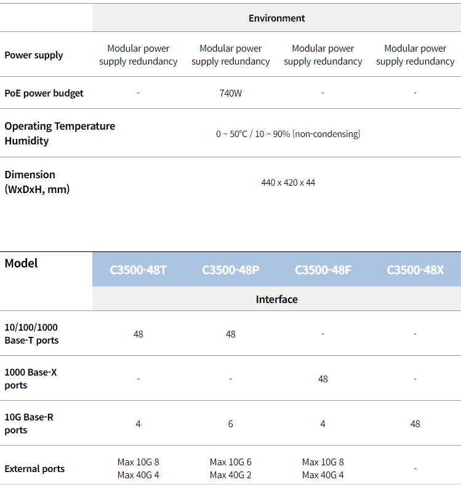Click 48 under C3500-48X 10G Base-R
461x485 pixels.
[x=415, y=424]
